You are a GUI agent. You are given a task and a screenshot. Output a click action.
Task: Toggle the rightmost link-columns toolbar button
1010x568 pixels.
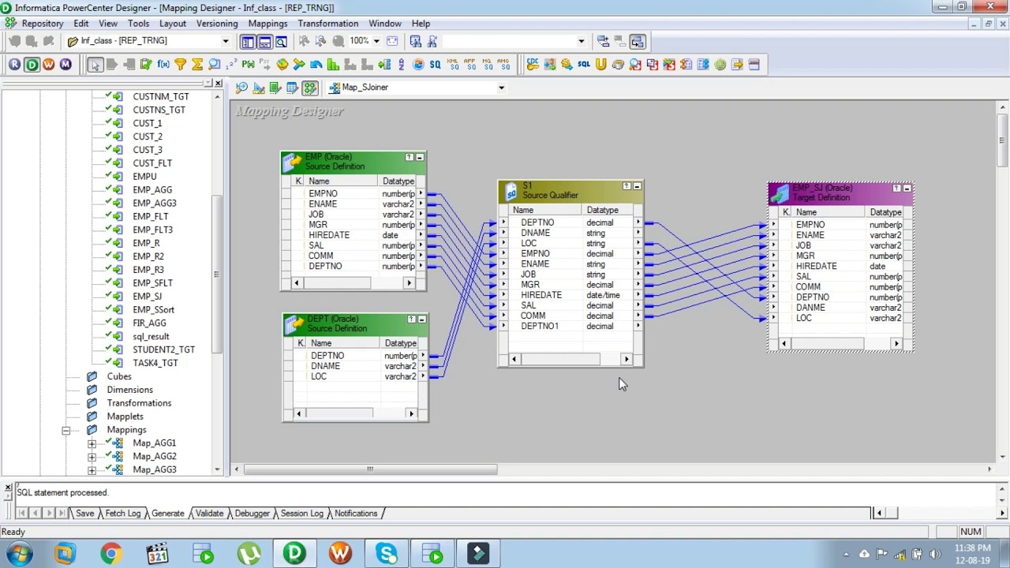pos(638,42)
